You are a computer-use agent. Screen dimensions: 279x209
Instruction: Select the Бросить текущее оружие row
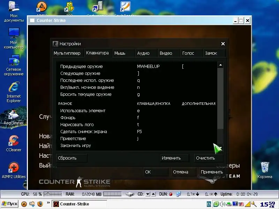pos(137,94)
